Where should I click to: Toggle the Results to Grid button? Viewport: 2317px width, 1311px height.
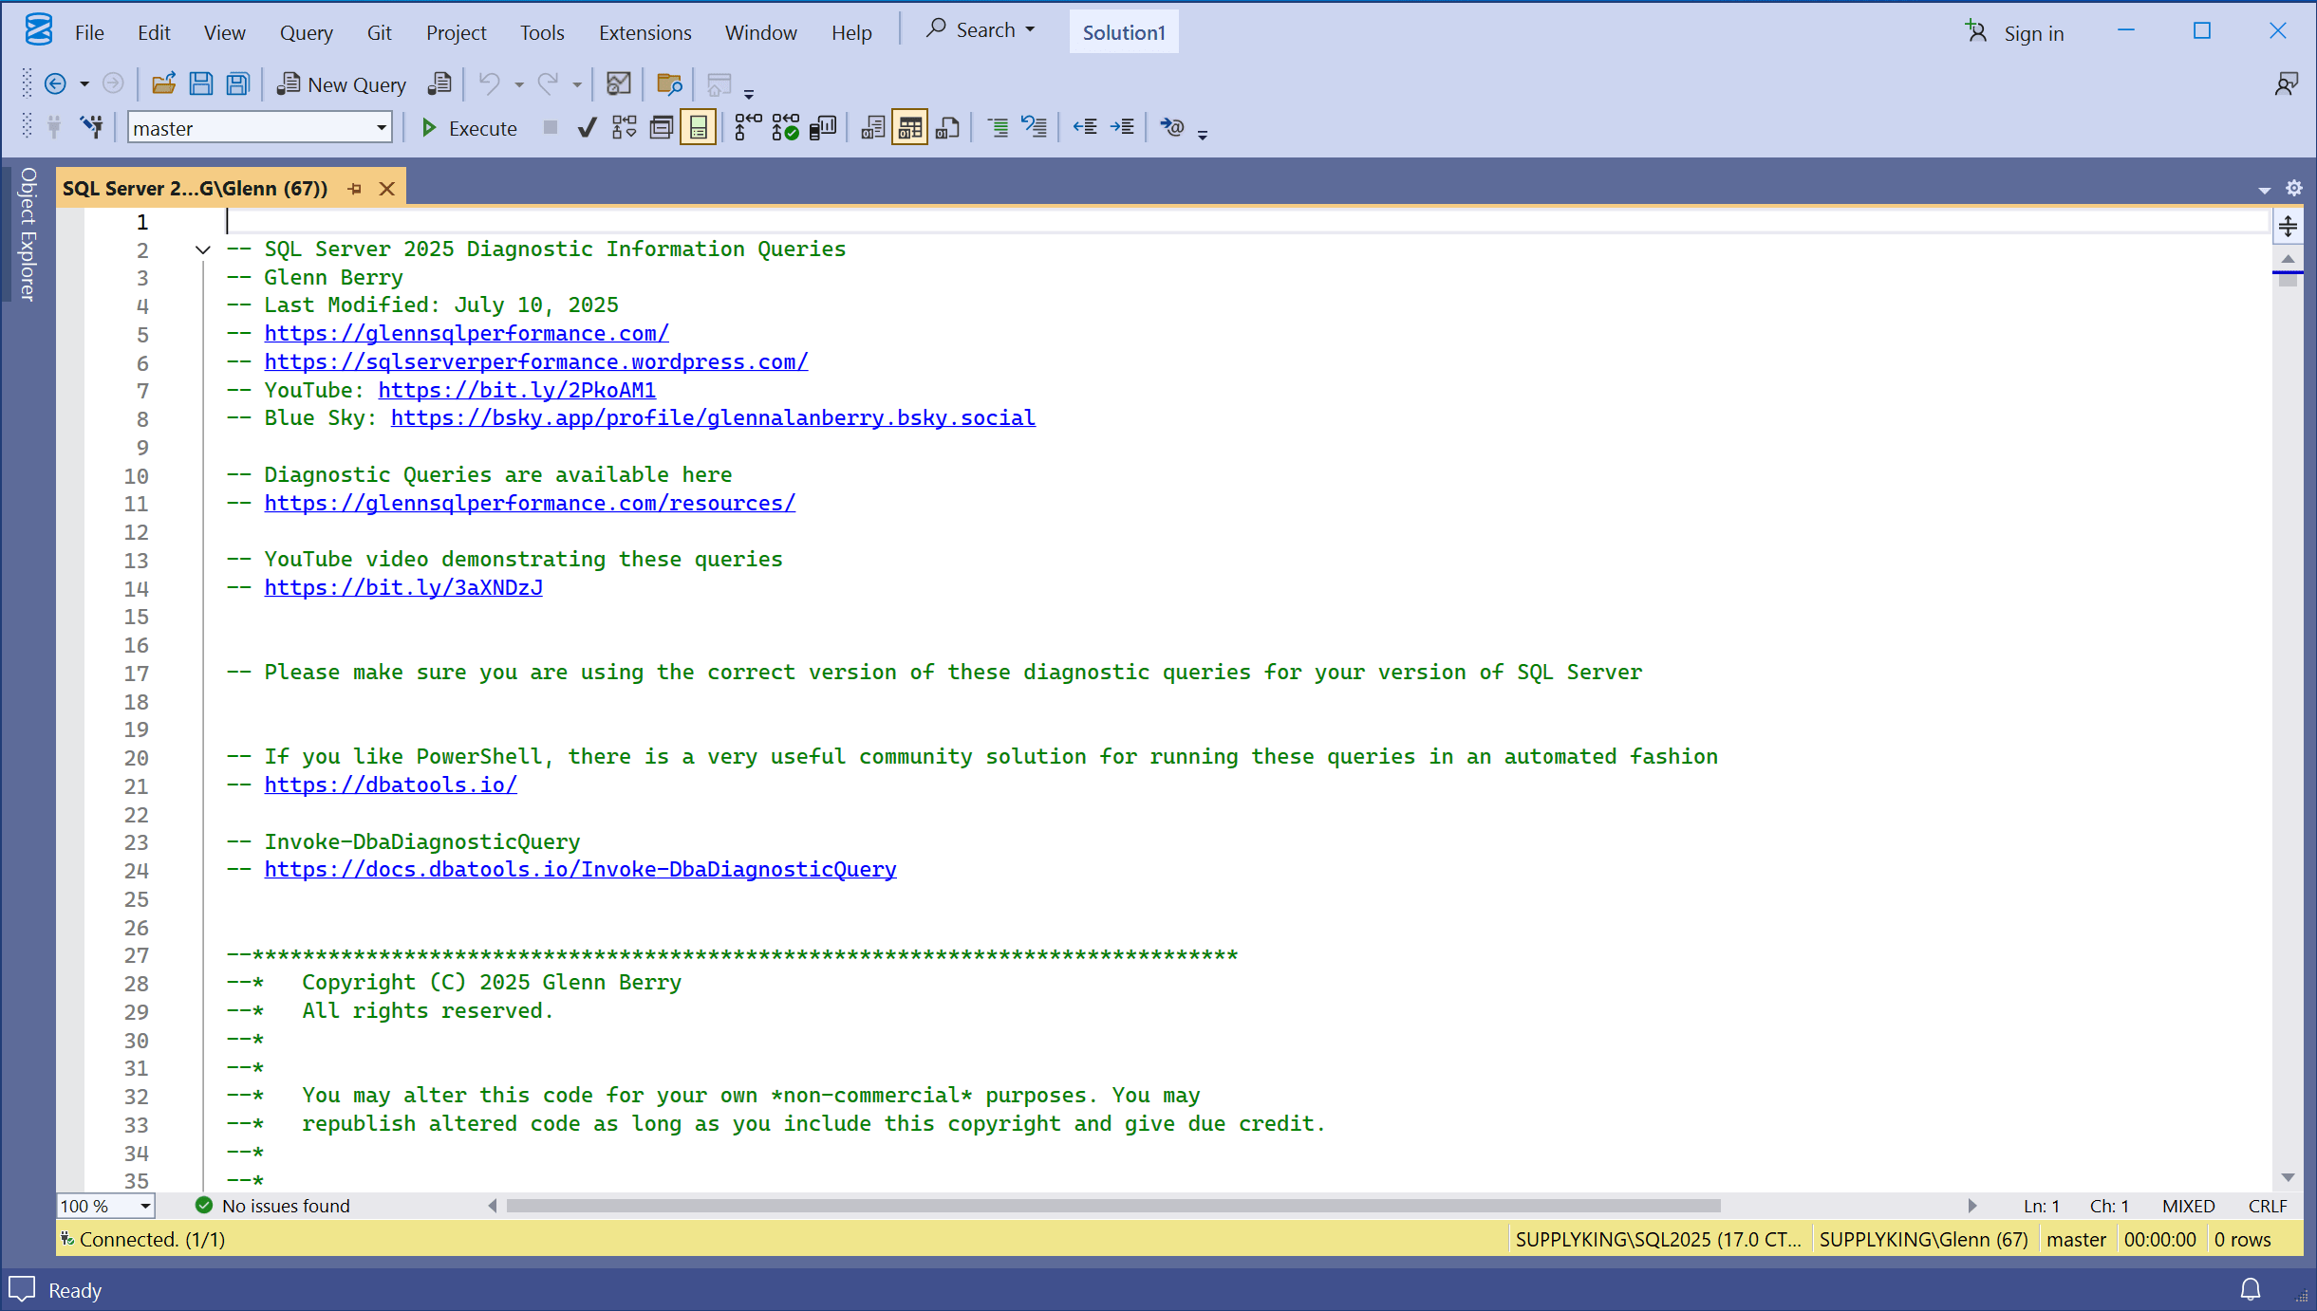click(909, 127)
